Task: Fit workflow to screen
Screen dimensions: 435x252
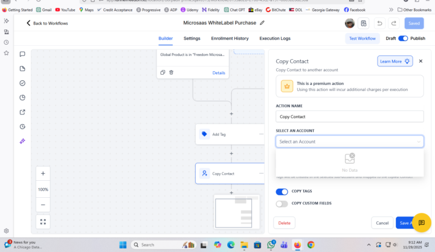Action: tap(43, 222)
